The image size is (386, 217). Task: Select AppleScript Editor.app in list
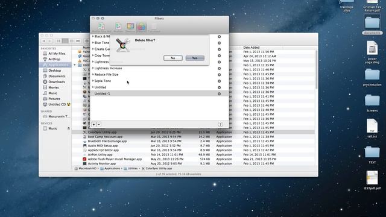pyautogui.click(x=193, y=150)
